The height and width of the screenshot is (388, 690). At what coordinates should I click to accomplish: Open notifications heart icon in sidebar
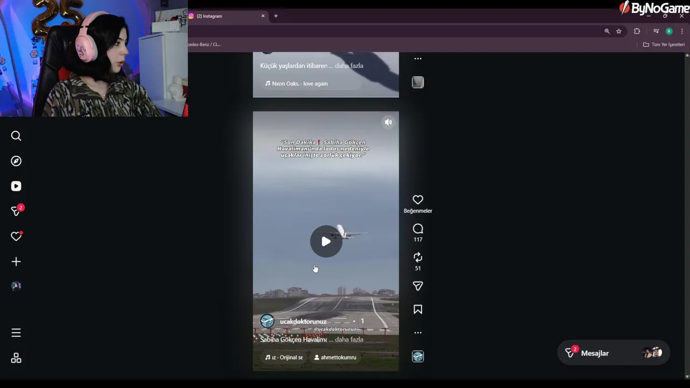[16, 236]
